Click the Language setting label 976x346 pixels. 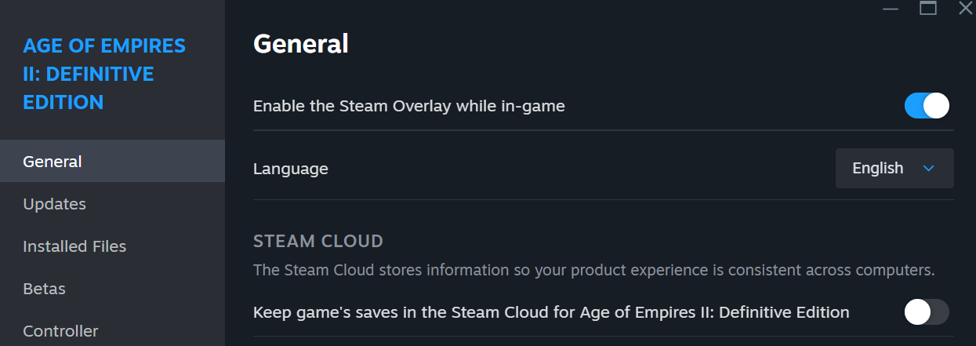[290, 168]
